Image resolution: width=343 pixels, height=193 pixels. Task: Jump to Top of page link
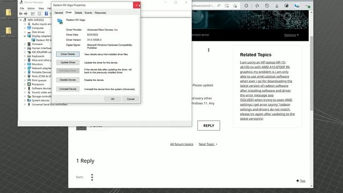click(301, 181)
